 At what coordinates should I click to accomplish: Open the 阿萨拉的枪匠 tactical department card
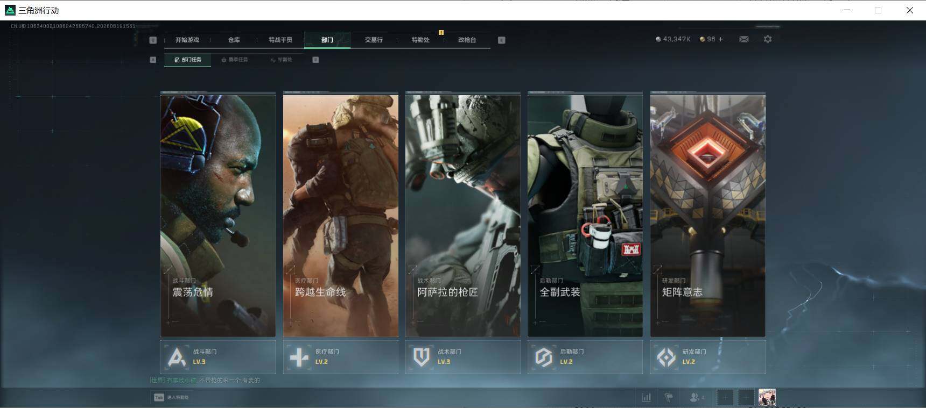coord(463,215)
